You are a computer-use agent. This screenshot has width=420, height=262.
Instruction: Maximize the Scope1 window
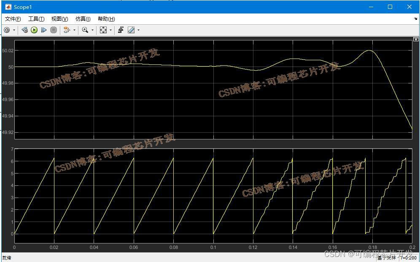click(390, 7)
